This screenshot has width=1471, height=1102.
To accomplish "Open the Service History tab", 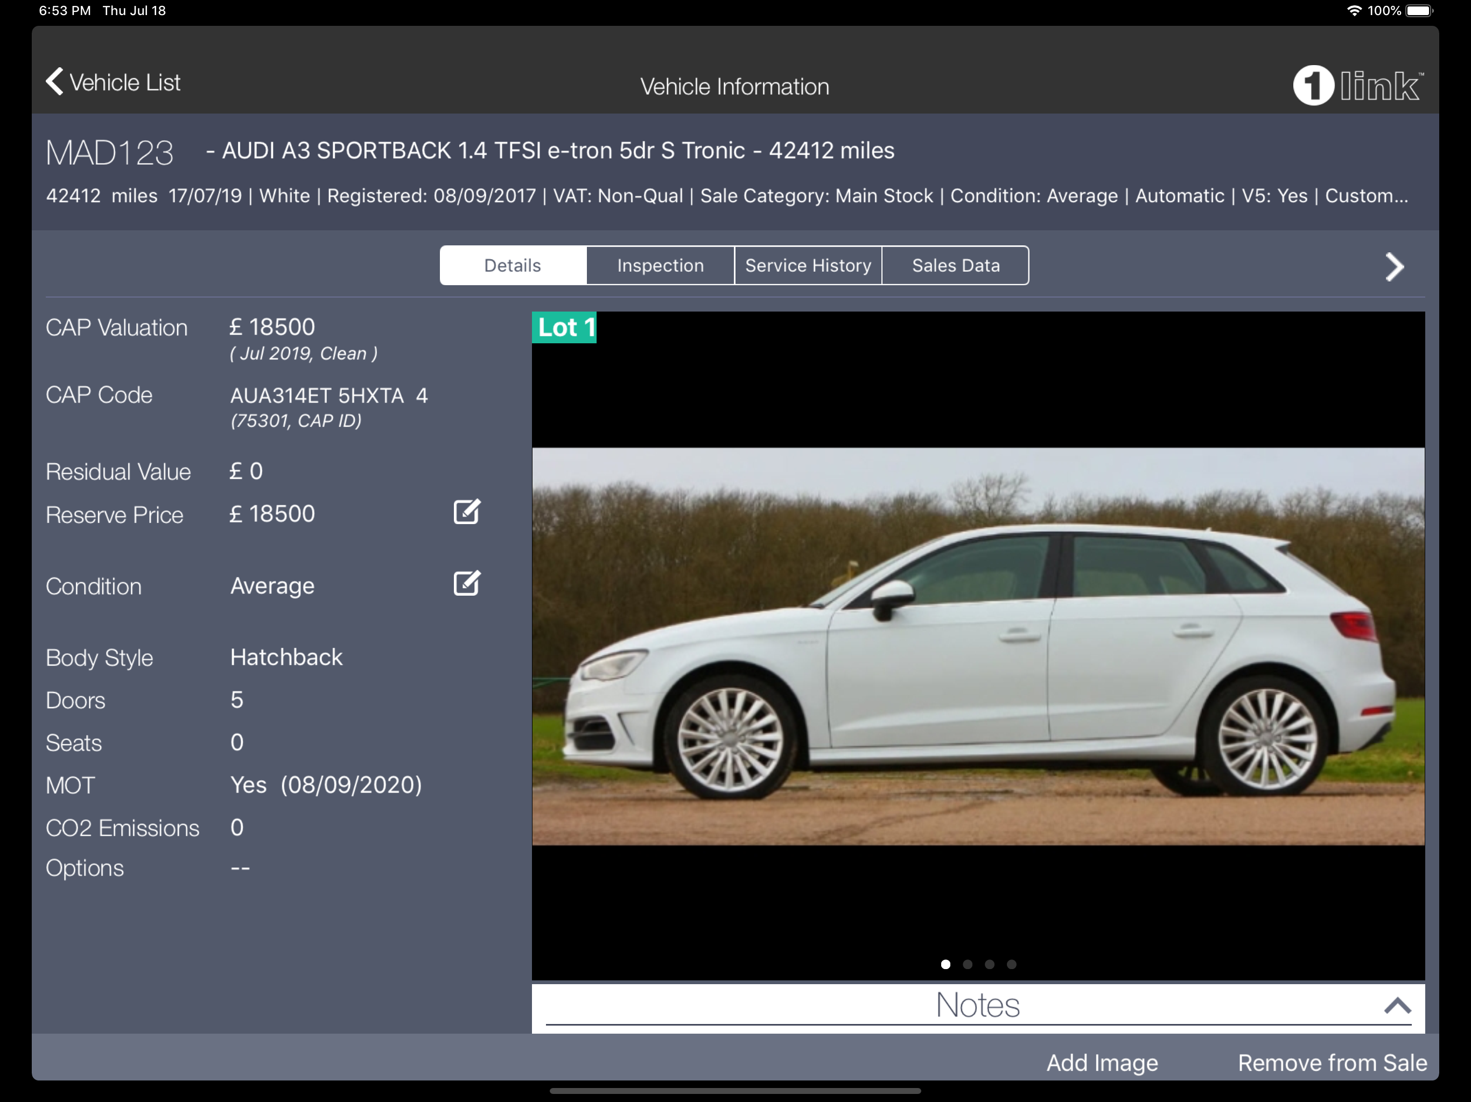I will tap(808, 265).
